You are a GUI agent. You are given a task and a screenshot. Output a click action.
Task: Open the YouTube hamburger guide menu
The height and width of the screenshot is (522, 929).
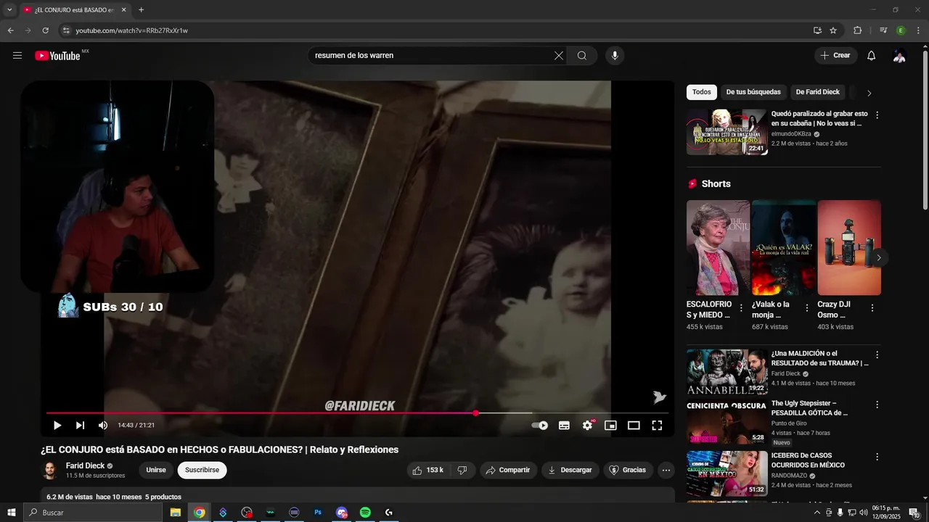(17, 56)
